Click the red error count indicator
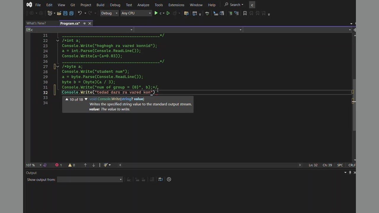The height and width of the screenshot is (213, 379). pos(58,165)
